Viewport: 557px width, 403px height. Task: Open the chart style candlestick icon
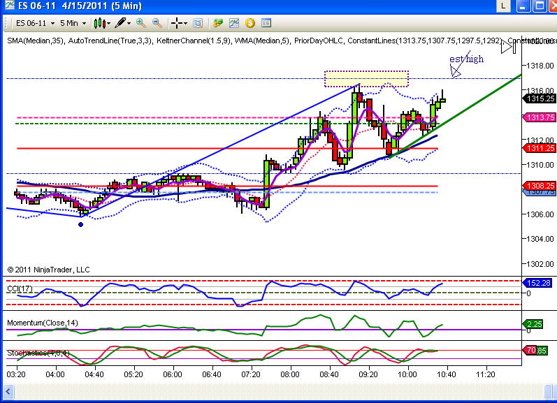[x=100, y=24]
